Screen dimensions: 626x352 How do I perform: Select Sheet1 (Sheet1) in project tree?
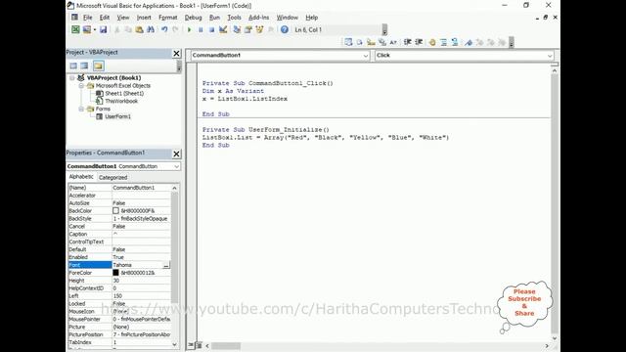pyautogui.click(x=124, y=94)
